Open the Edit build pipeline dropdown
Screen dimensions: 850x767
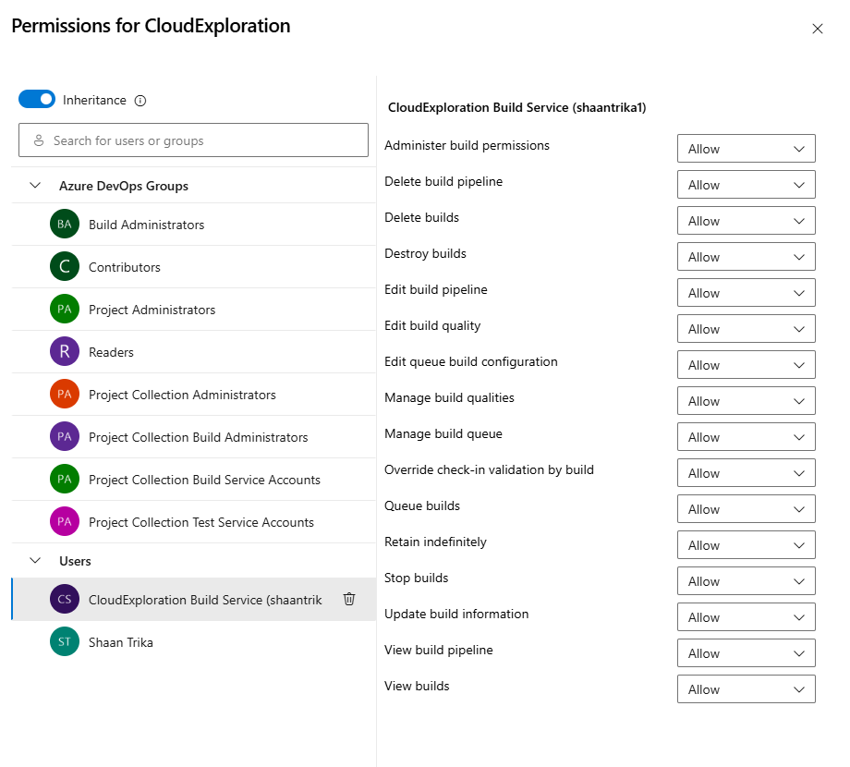point(746,293)
